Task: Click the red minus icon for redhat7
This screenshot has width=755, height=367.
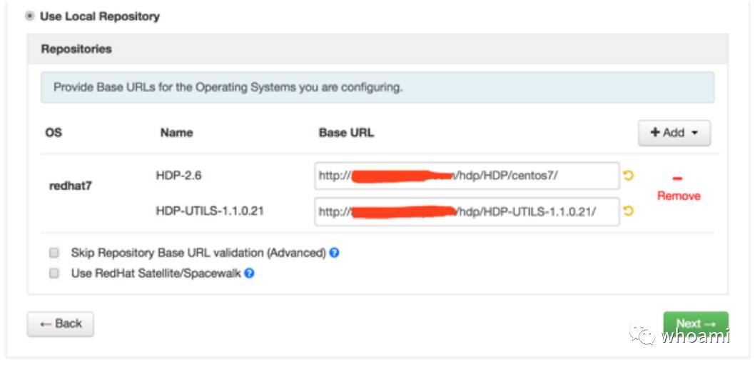Action: pos(678,179)
